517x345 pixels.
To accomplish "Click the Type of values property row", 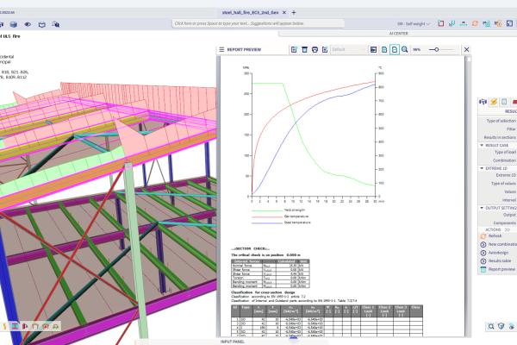I will point(497,184).
